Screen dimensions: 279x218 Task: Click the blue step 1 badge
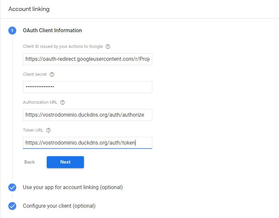pyautogui.click(x=12, y=30)
